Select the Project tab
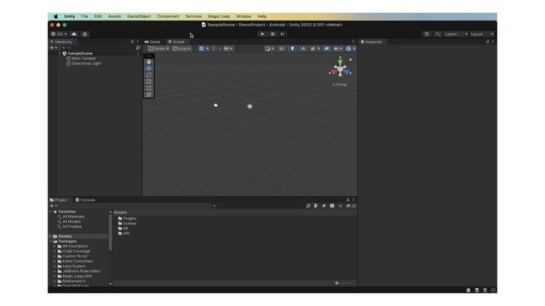 pos(59,200)
